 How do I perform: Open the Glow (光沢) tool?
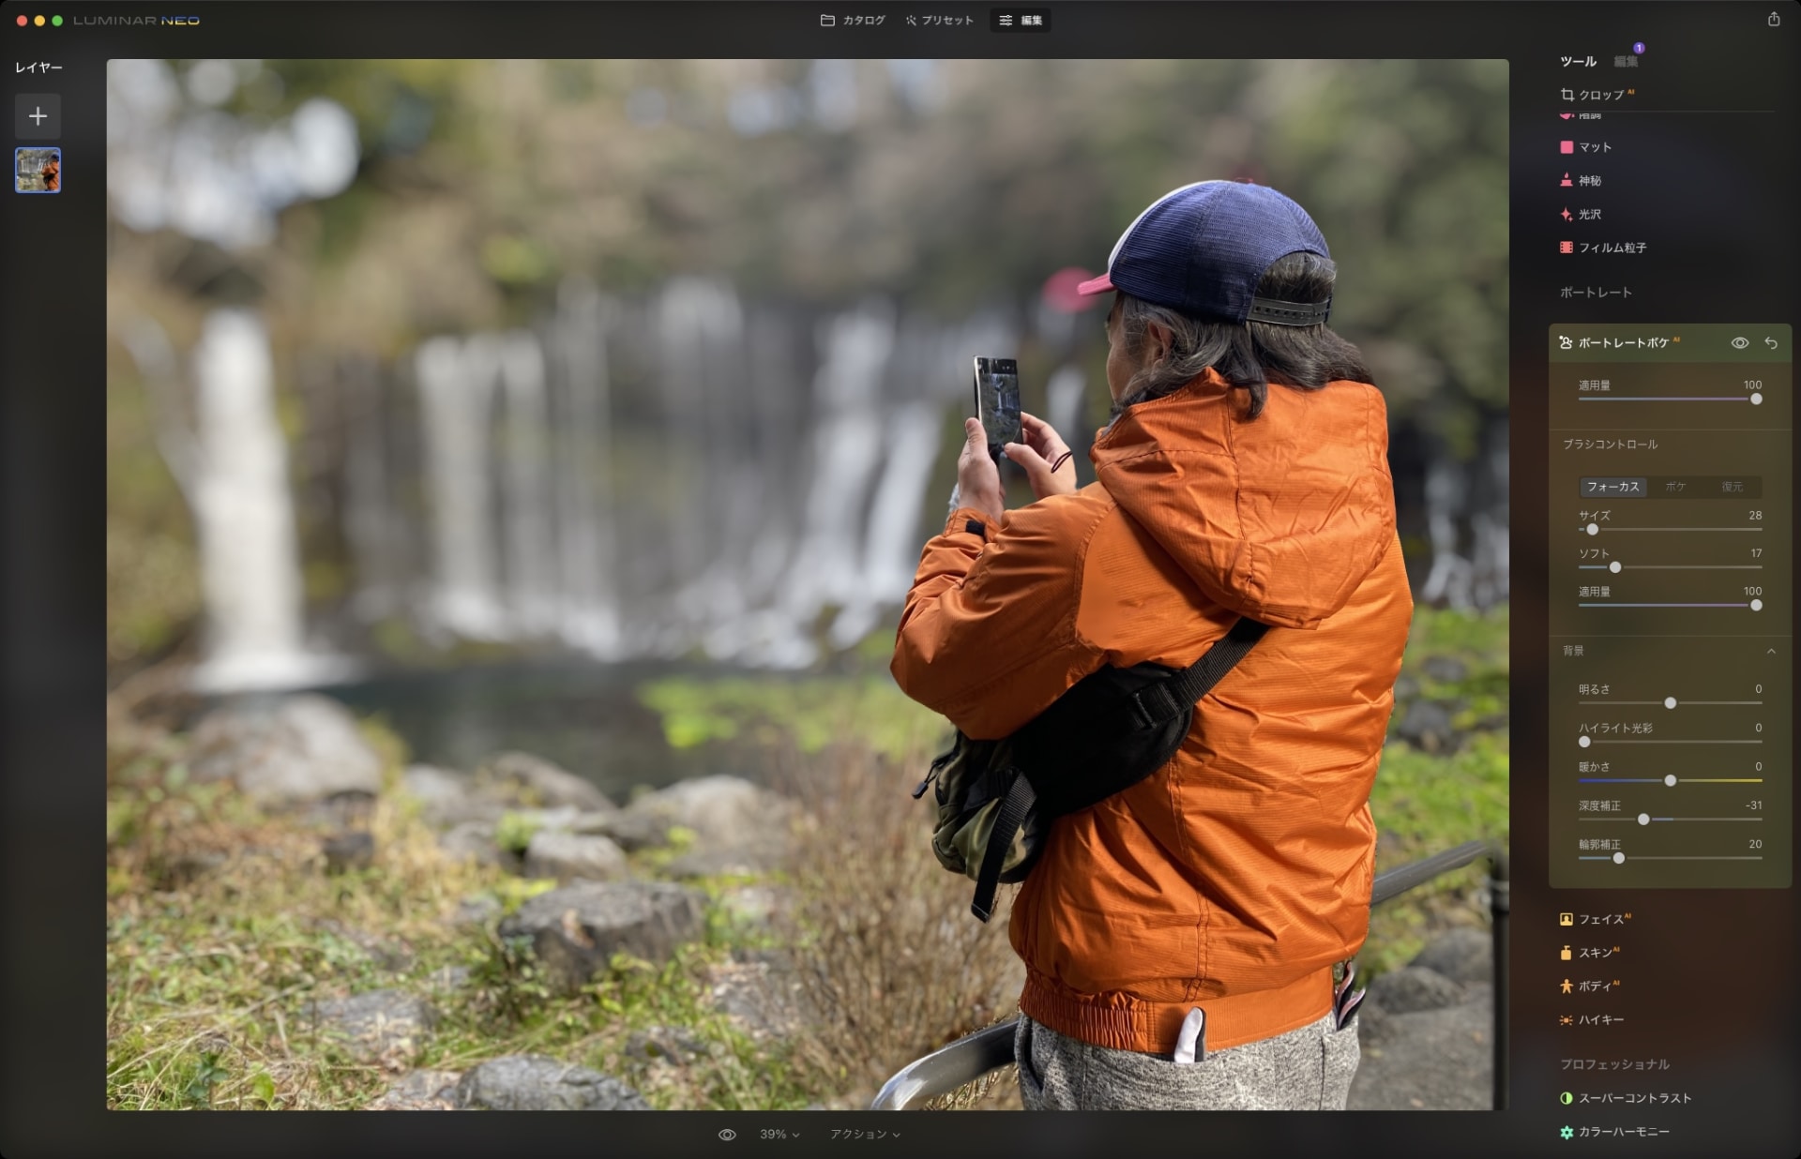(1589, 215)
